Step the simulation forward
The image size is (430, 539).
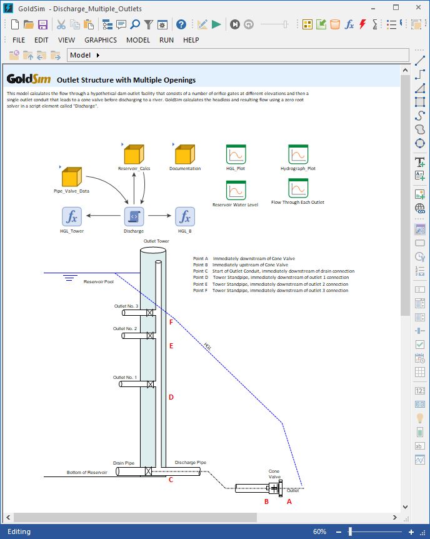(235, 24)
